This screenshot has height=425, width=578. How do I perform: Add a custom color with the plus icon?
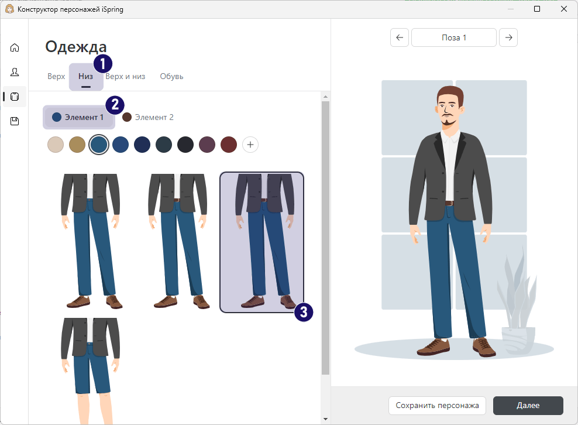(x=250, y=145)
